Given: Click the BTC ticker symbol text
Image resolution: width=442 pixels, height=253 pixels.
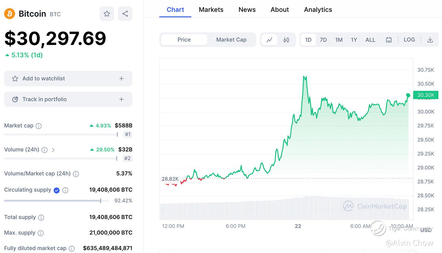Looking at the screenshot, I should 55,14.
